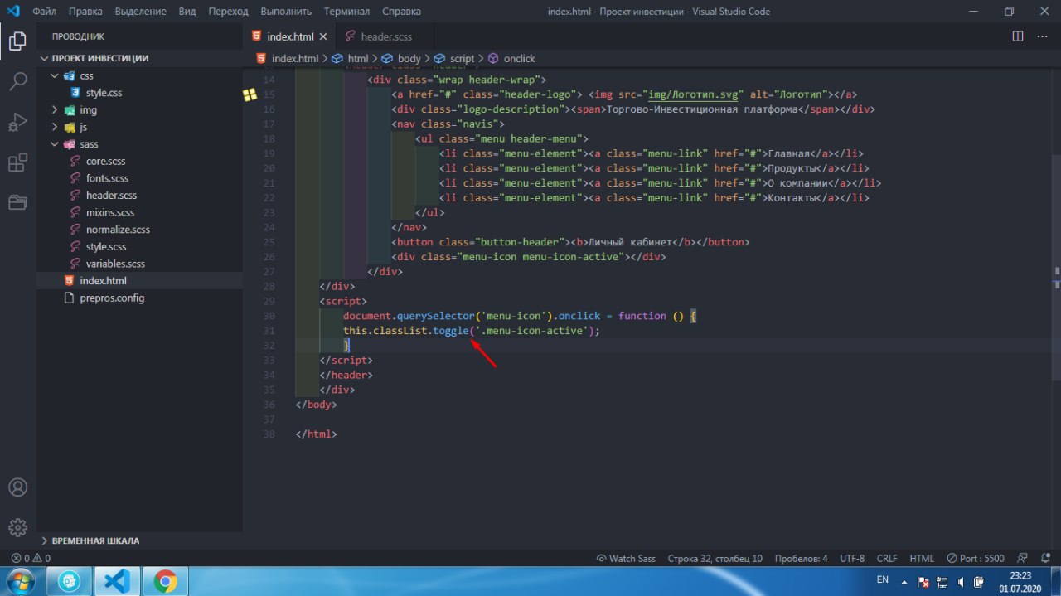This screenshot has width=1061, height=596.
Task: Change HTML language mode
Action: [922, 559]
